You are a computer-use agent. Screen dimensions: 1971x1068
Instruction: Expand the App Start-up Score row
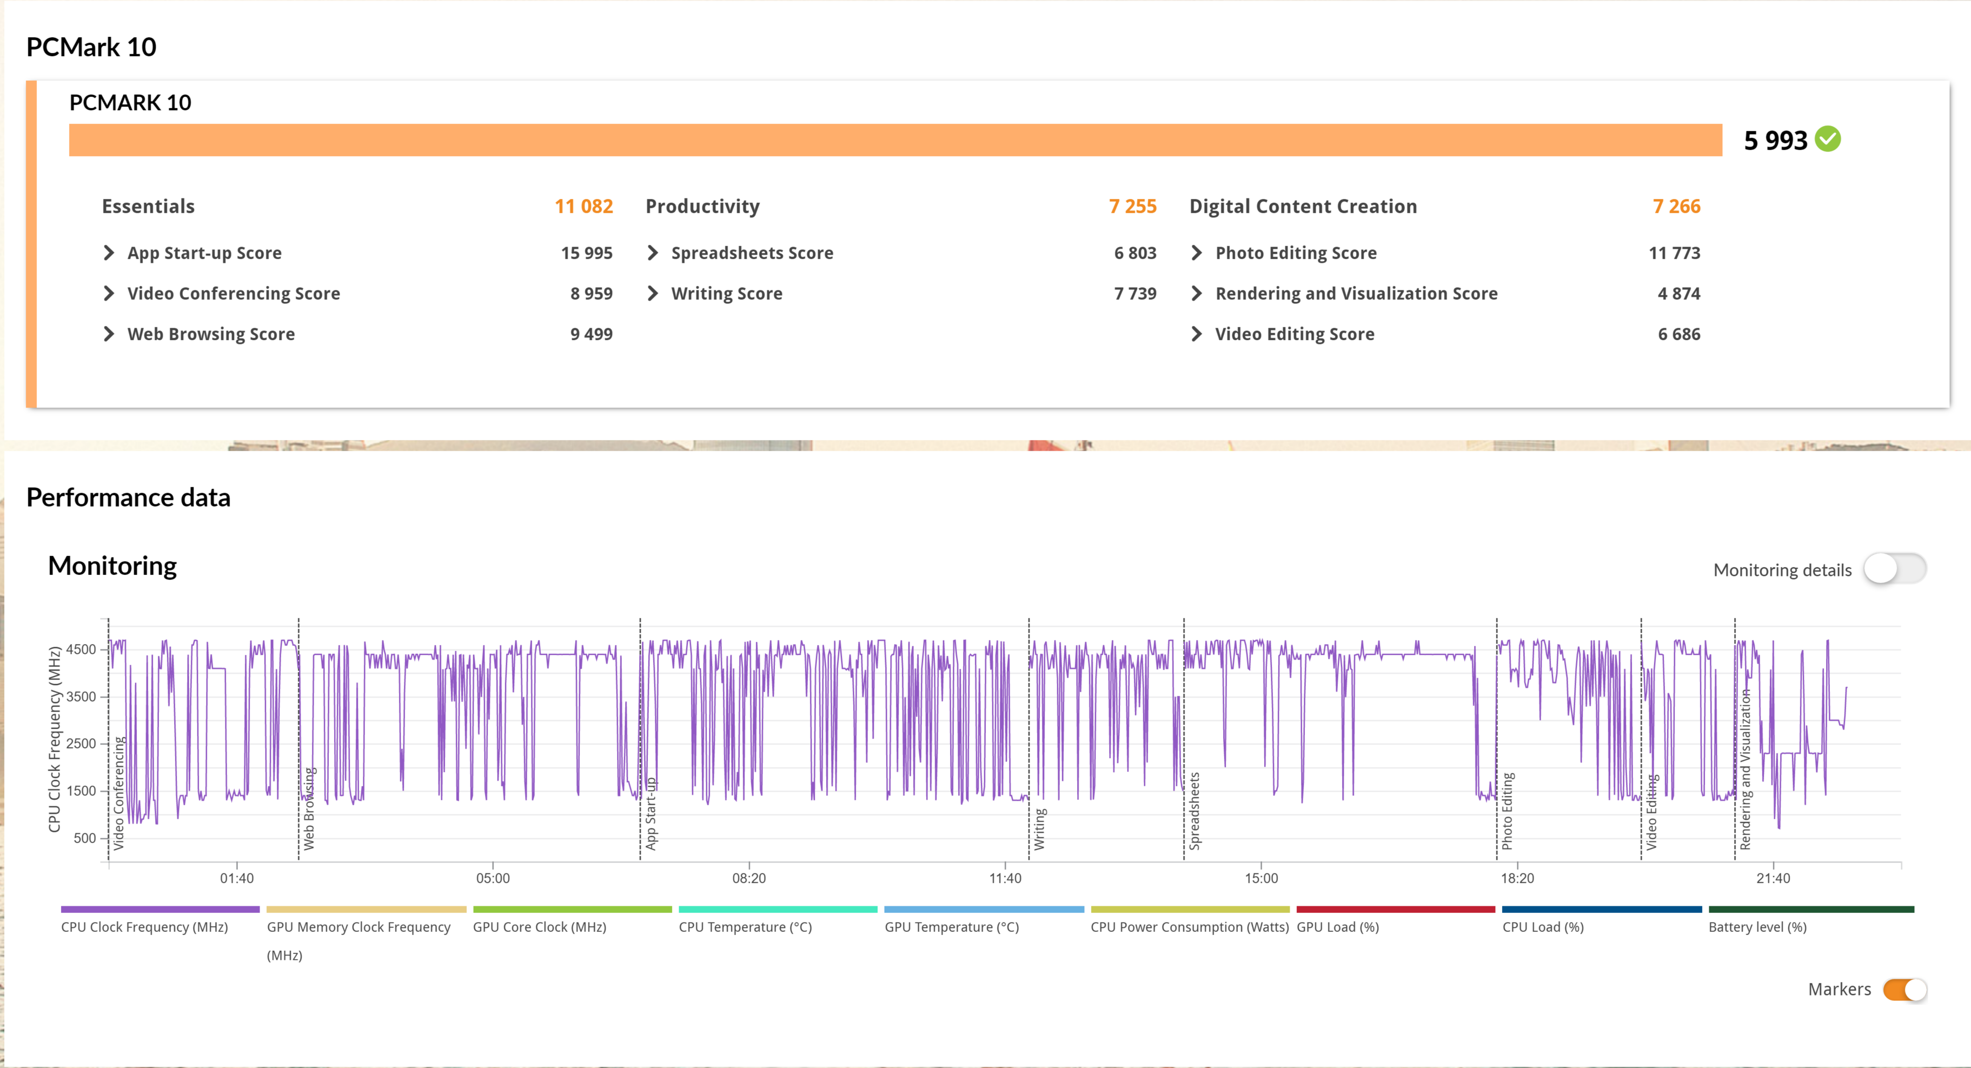pyautogui.click(x=109, y=253)
